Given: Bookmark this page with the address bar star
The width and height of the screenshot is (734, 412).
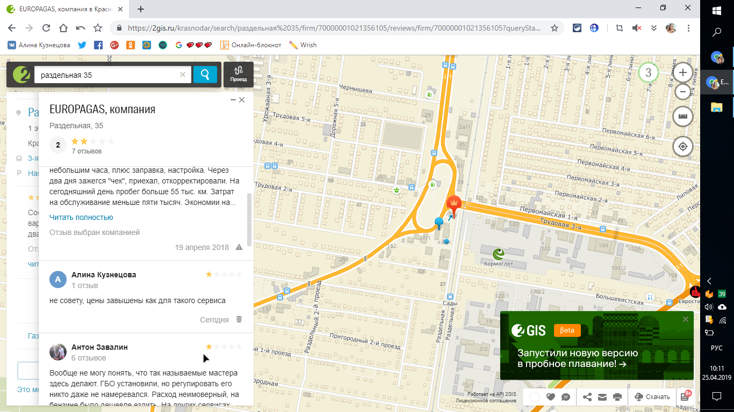Looking at the screenshot, I should pyautogui.click(x=555, y=28).
